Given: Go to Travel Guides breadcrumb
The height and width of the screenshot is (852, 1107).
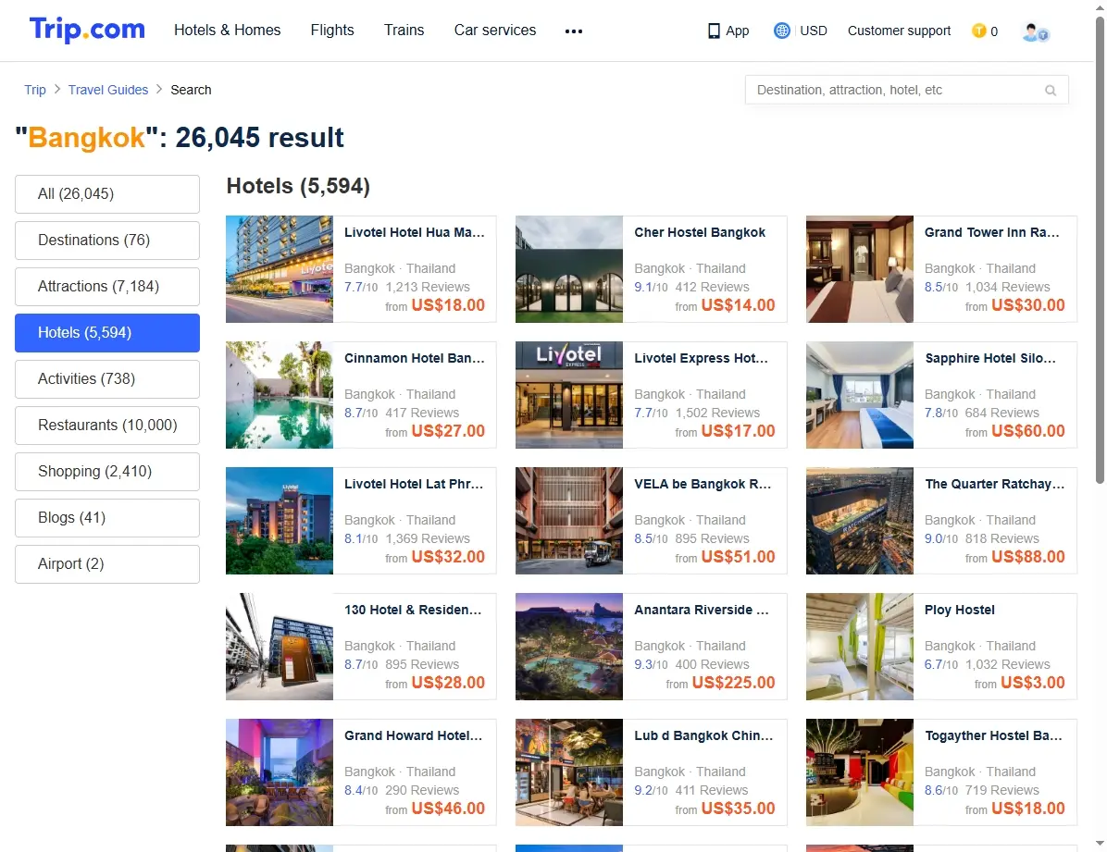Looking at the screenshot, I should pos(108,90).
